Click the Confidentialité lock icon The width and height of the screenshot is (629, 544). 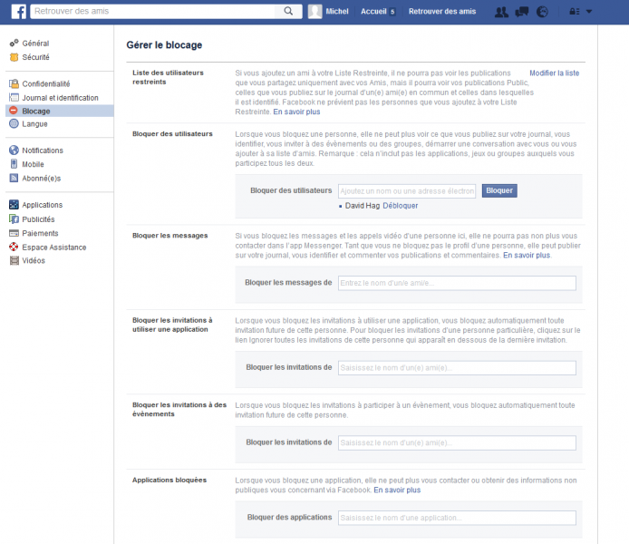click(14, 83)
